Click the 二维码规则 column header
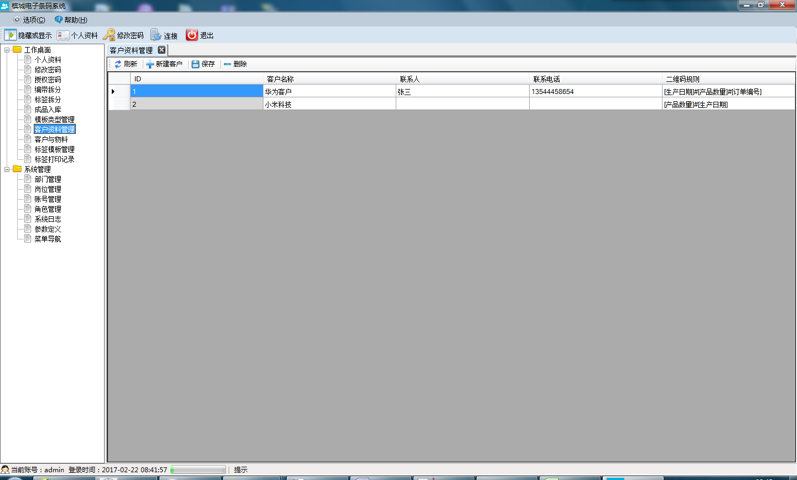Image resolution: width=797 pixels, height=480 pixels. pos(682,79)
